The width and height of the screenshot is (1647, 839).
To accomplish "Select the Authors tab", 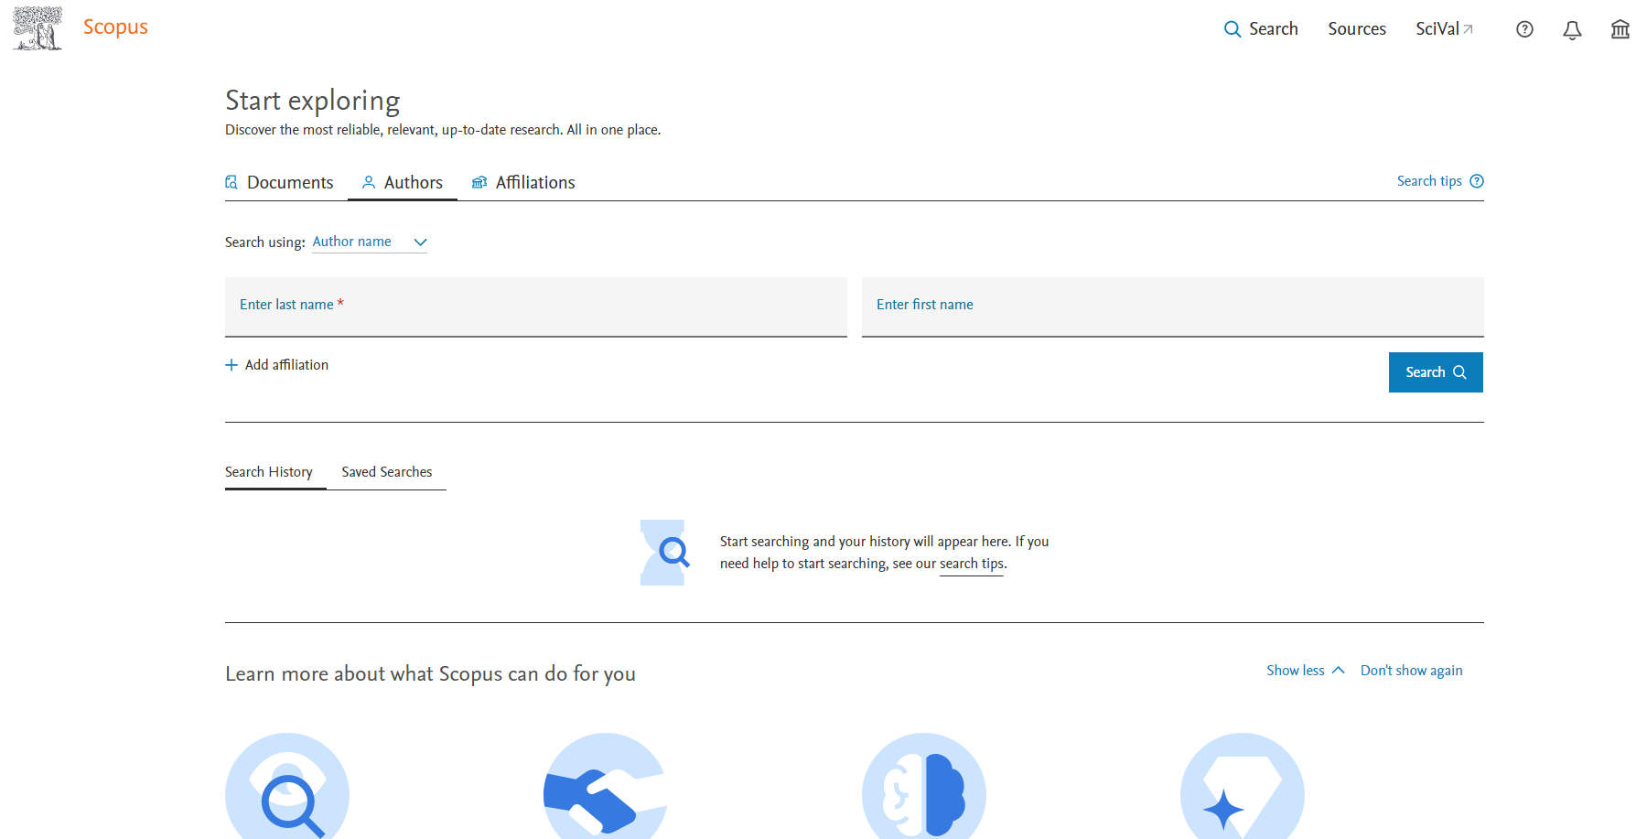I will [x=403, y=182].
